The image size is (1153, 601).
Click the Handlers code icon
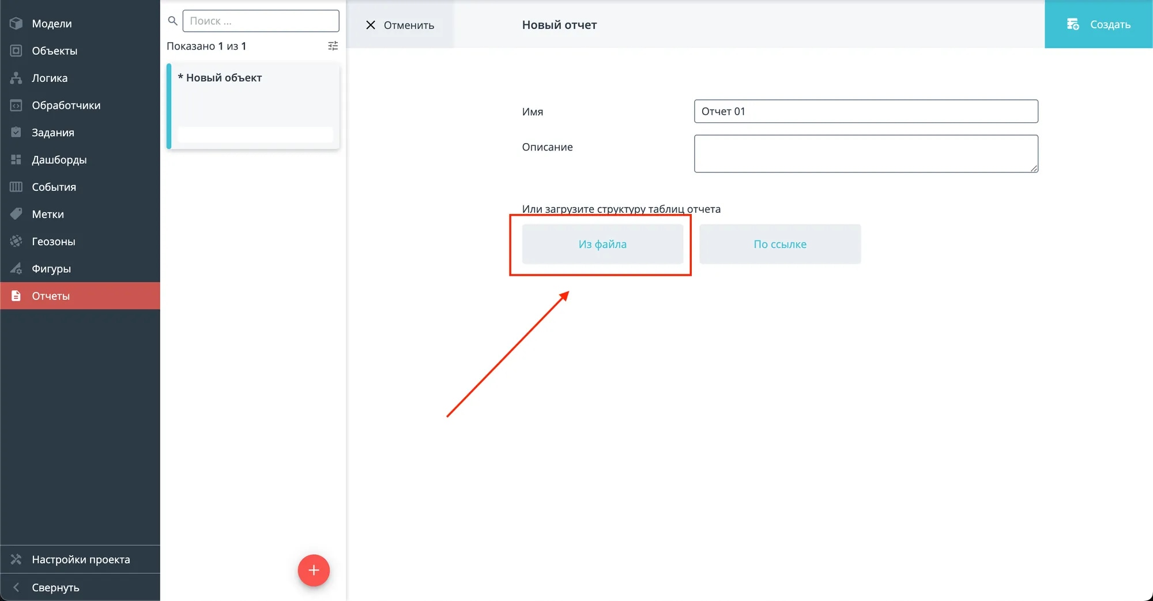tap(16, 106)
